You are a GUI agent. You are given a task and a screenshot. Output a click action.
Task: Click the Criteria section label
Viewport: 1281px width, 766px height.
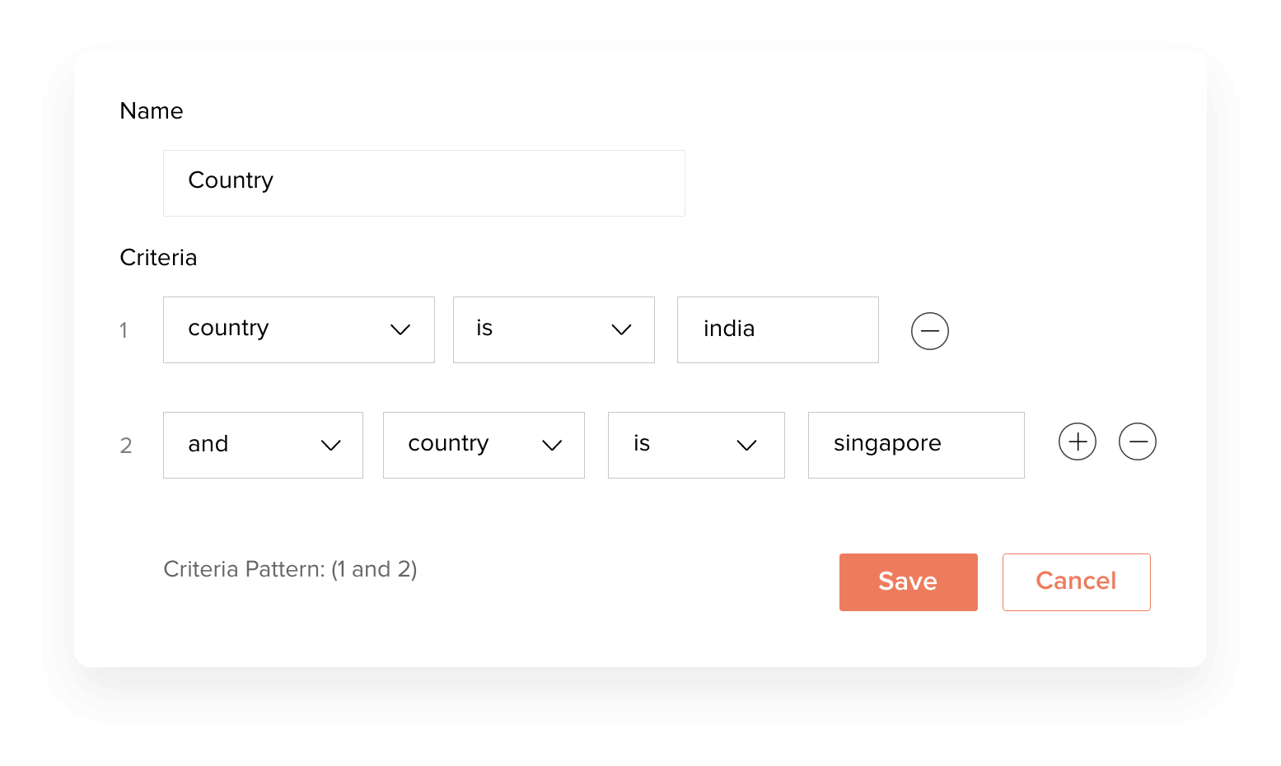click(158, 258)
